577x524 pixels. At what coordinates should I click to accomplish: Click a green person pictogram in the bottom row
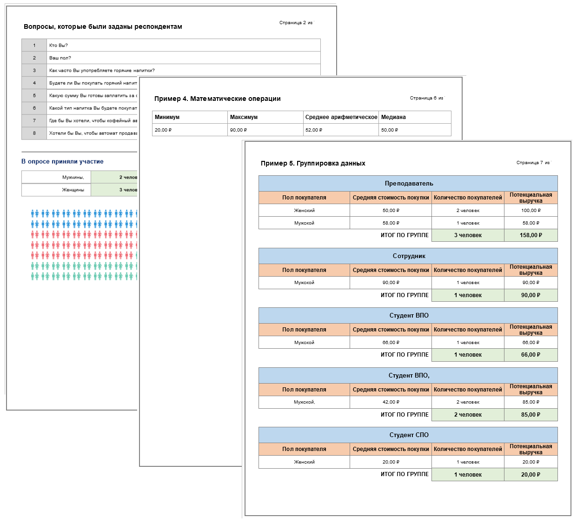[35, 276]
